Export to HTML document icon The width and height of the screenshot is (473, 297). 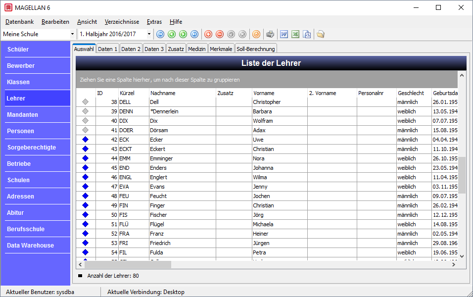click(x=307, y=35)
